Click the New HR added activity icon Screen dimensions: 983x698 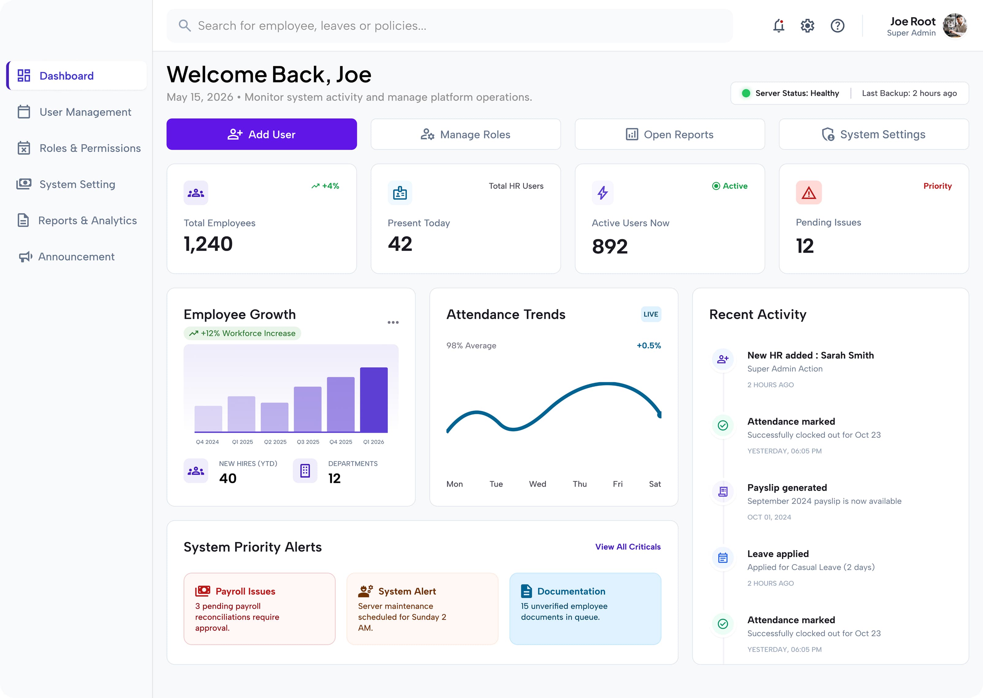pyautogui.click(x=723, y=359)
